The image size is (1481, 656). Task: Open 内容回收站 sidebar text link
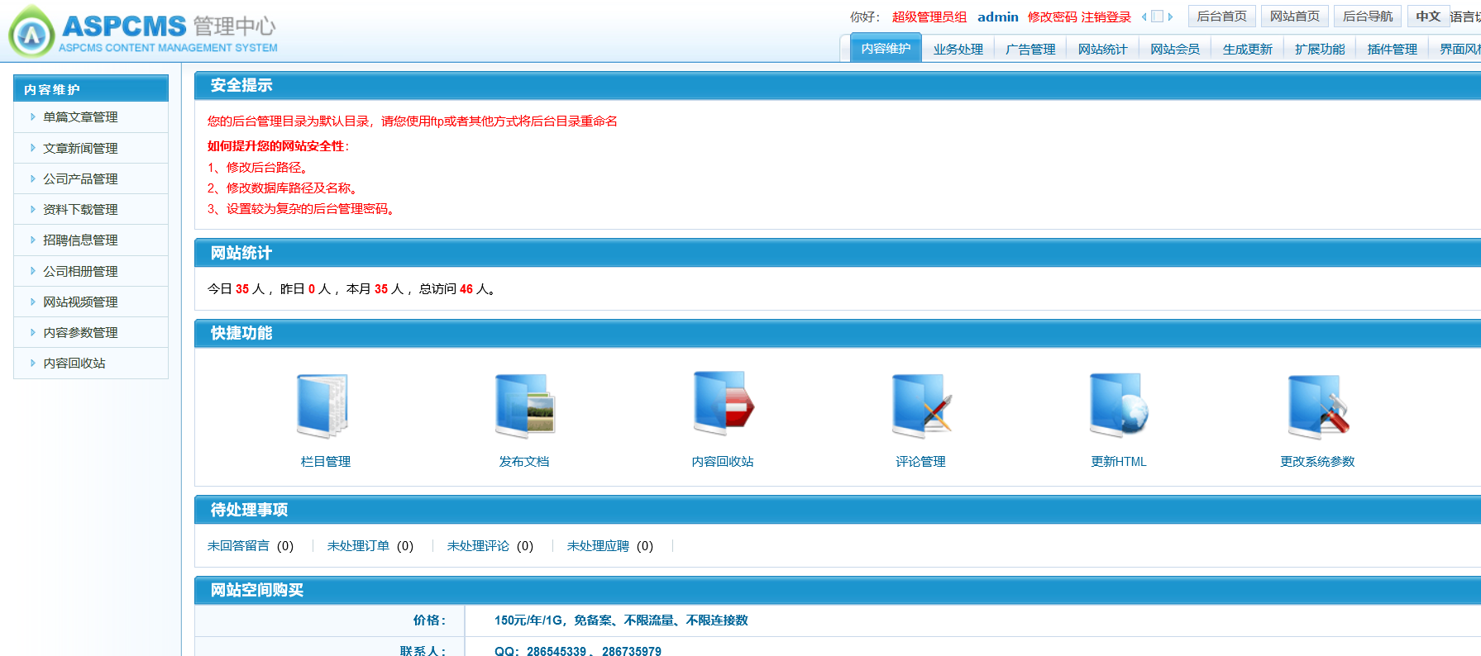[x=74, y=363]
